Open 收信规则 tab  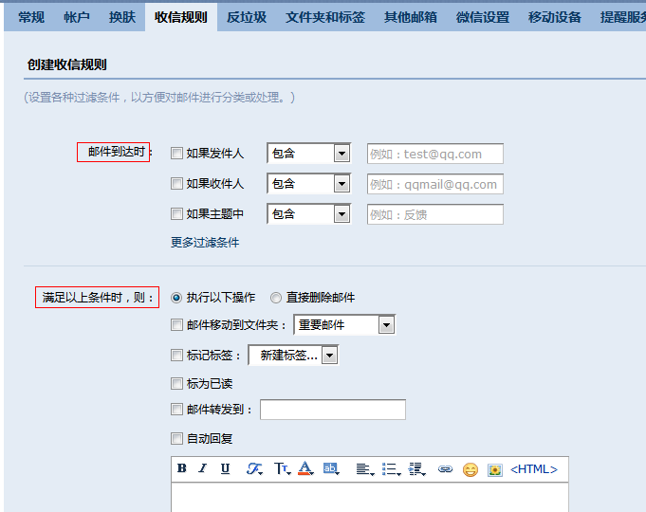pyautogui.click(x=181, y=17)
